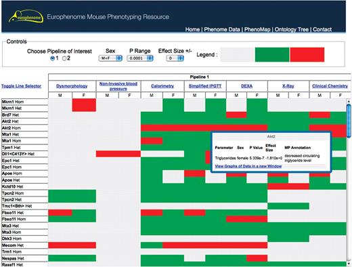Select pipeline 1 radio button
Screen dimensions: 352x267
(x=52, y=58)
